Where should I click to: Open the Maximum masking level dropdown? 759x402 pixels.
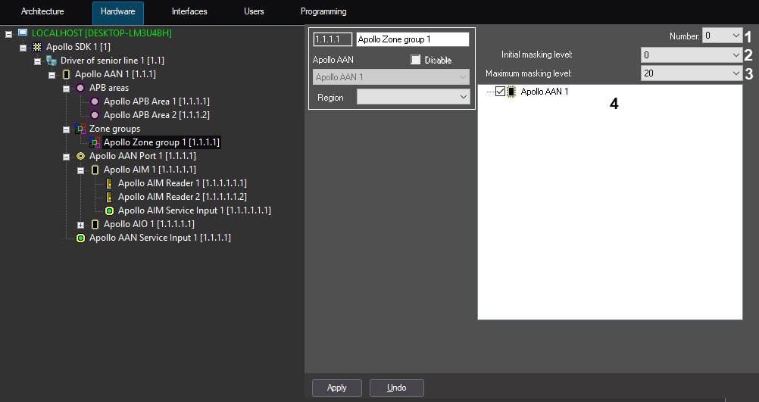pyautogui.click(x=736, y=73)
